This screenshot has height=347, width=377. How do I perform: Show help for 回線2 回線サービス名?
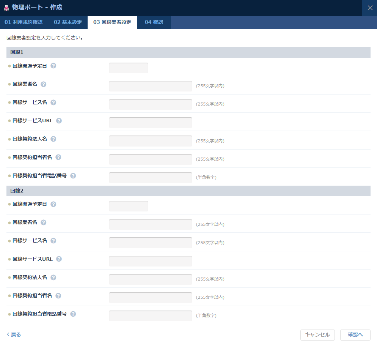point(53,241)
